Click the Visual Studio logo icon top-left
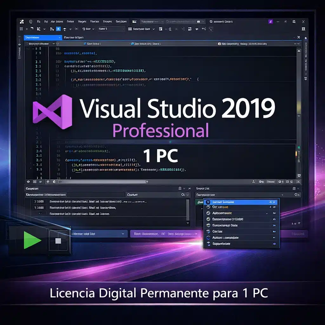This screenshot has width=325, height=325. click(22, 22)
